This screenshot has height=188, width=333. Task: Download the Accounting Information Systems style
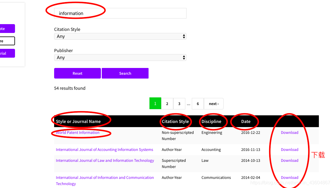289,149
